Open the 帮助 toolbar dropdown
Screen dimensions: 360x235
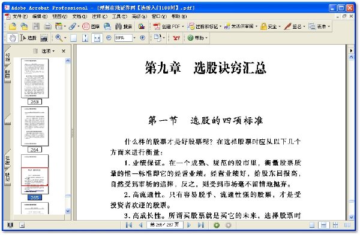(197, 38)
